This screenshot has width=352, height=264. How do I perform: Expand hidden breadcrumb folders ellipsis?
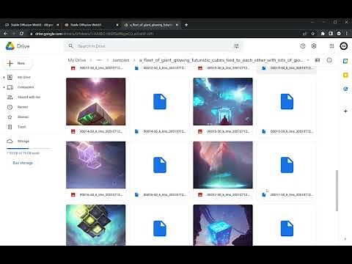99,60
